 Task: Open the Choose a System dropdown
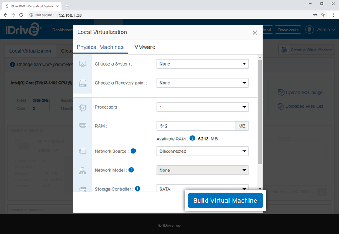click(203, 64)
